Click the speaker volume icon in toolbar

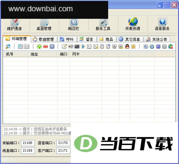tap(71, 47)
